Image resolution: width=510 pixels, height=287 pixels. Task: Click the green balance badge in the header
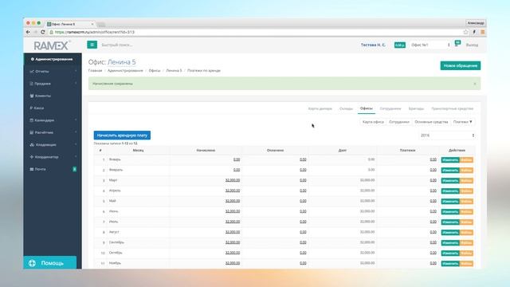(x=400, y=45)
